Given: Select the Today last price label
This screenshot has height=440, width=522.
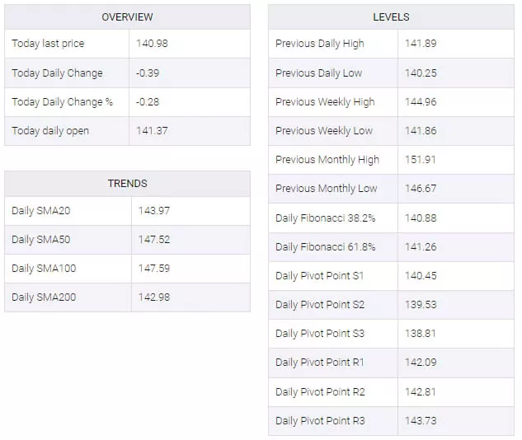Looking at the screenshot, I should pyautogui.click(x=48, y=44).
